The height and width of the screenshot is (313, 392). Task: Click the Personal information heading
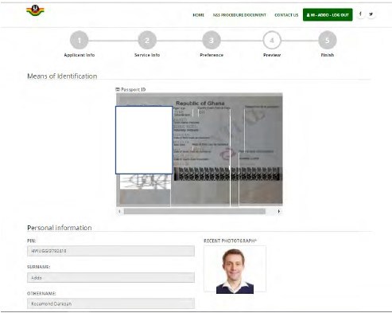60,228
